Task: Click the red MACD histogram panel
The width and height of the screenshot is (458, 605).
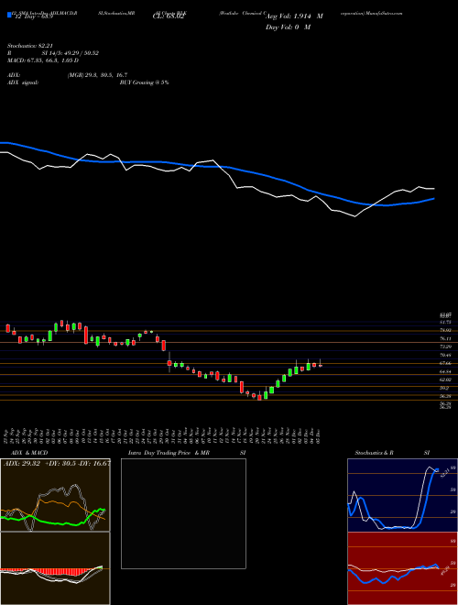Action: (x=55, y=568)
